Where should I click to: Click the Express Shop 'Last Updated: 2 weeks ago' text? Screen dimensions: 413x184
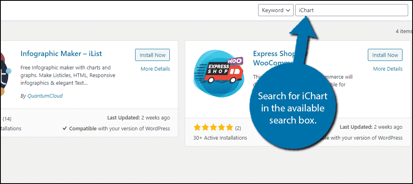point(371,127)
